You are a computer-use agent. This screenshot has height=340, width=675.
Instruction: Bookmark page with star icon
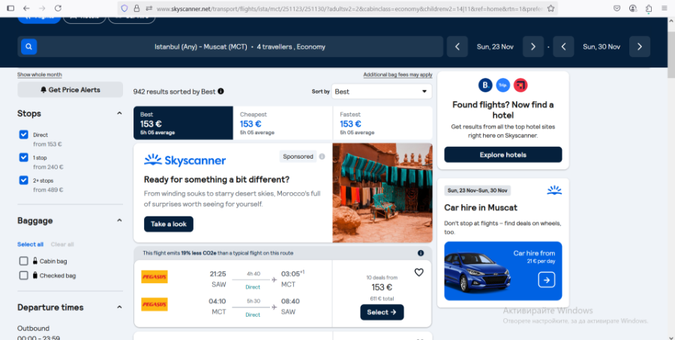click(x=550, y=8)
